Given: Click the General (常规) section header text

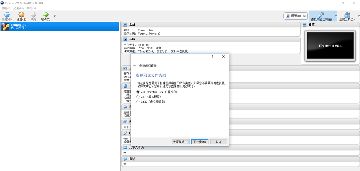Looking at the screenshot, I should click(132, 25).
